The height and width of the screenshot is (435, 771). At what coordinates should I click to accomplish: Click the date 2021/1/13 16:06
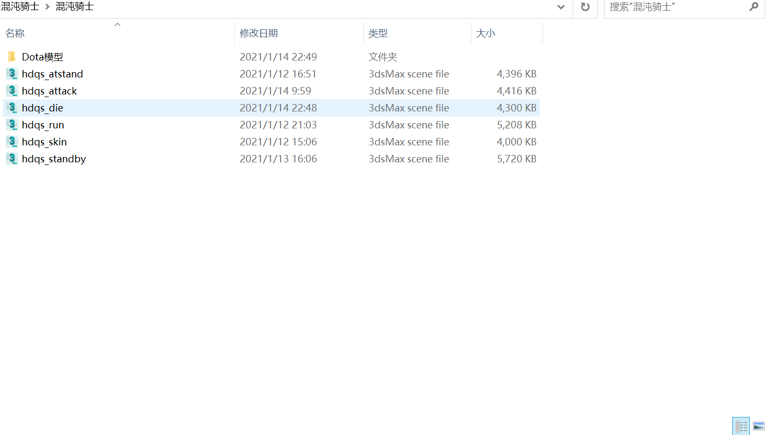point(278,159)
